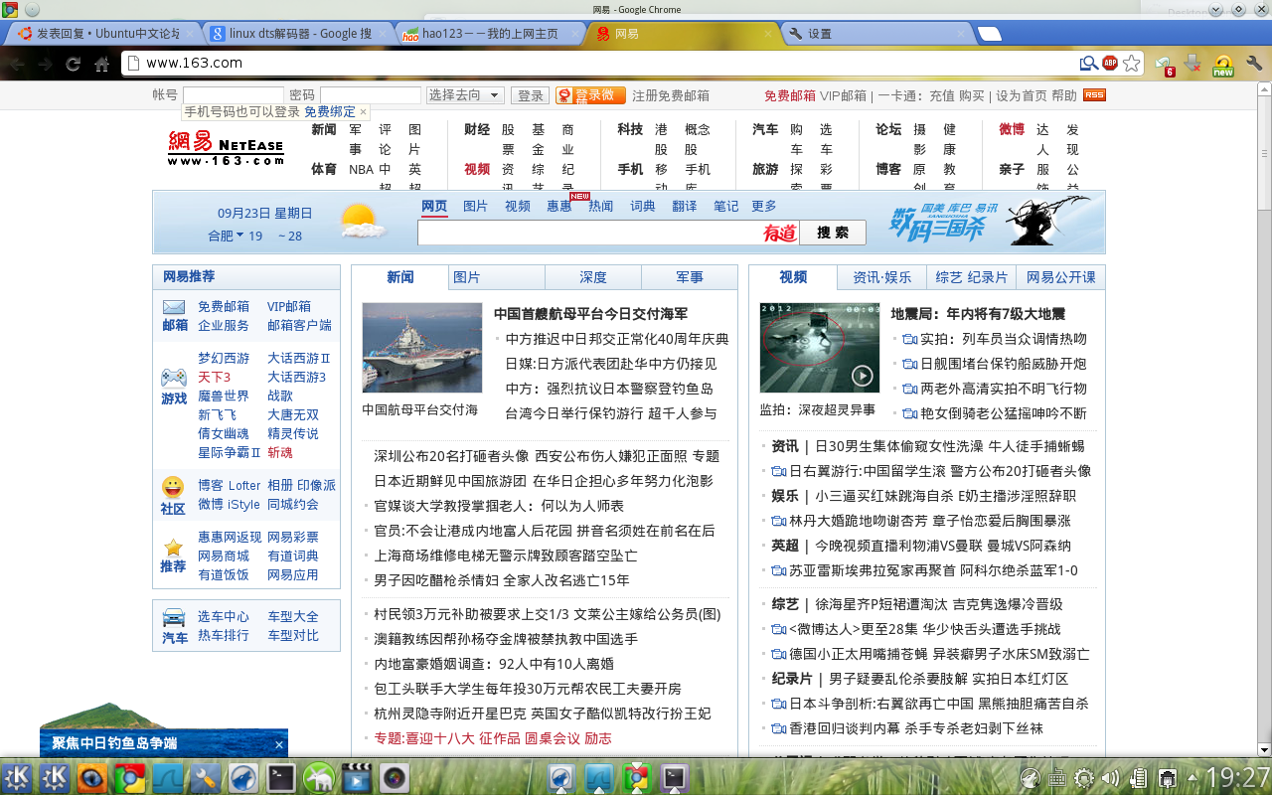Close the 聚焦中日钓鱼岛争端 popup
Viewport: 1272px width, 795px height.
coord(279,744)
